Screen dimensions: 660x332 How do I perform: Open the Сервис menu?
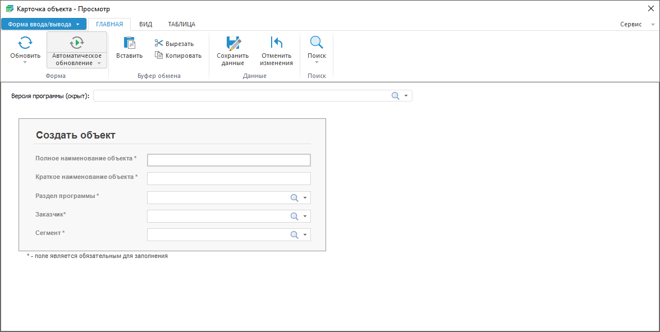[631, 25]
